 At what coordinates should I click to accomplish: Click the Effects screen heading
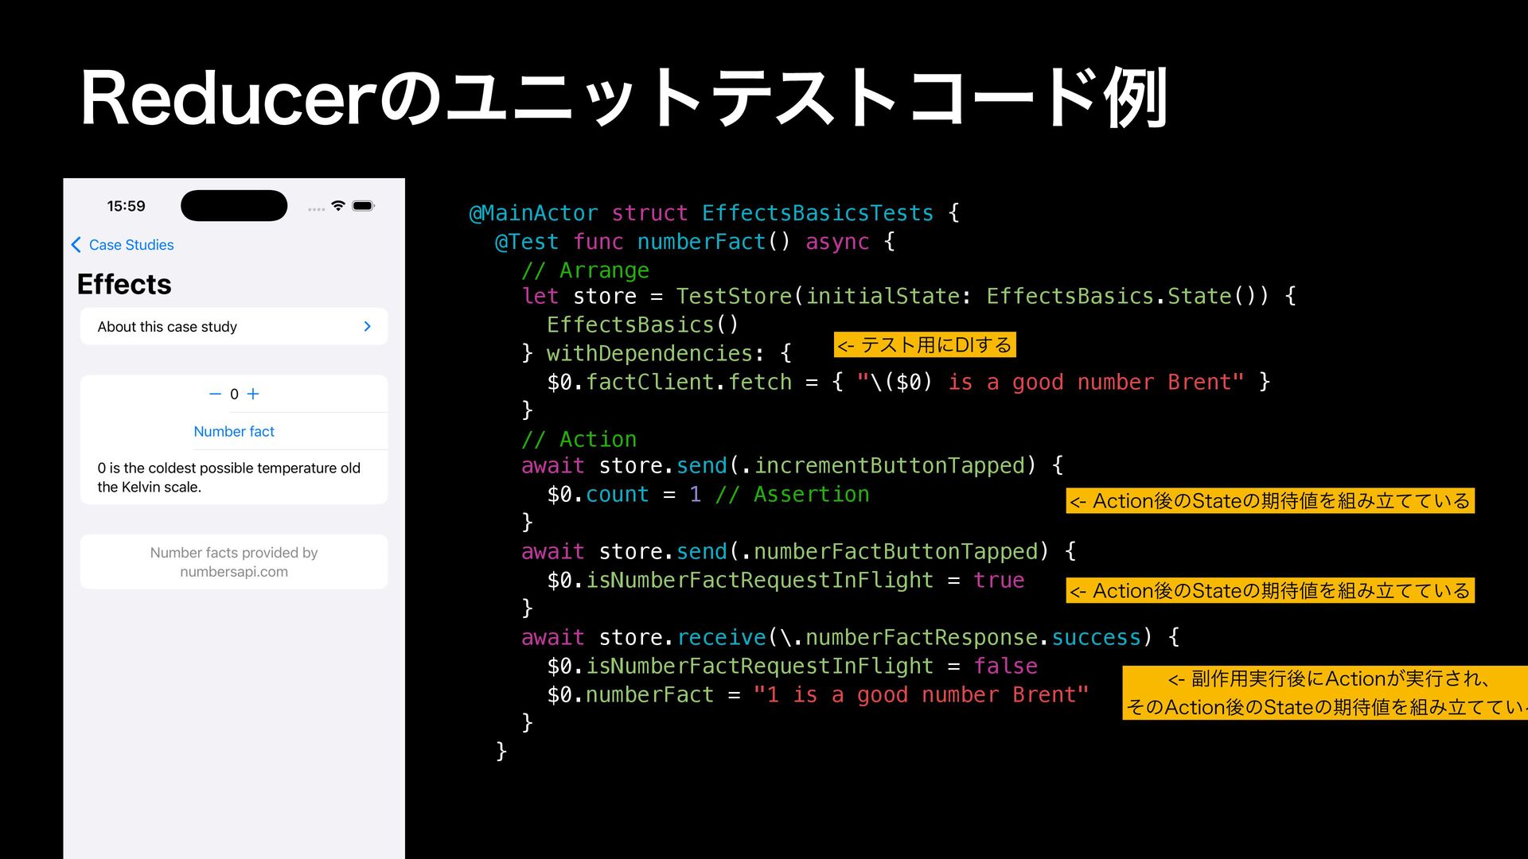click(124, 285)
